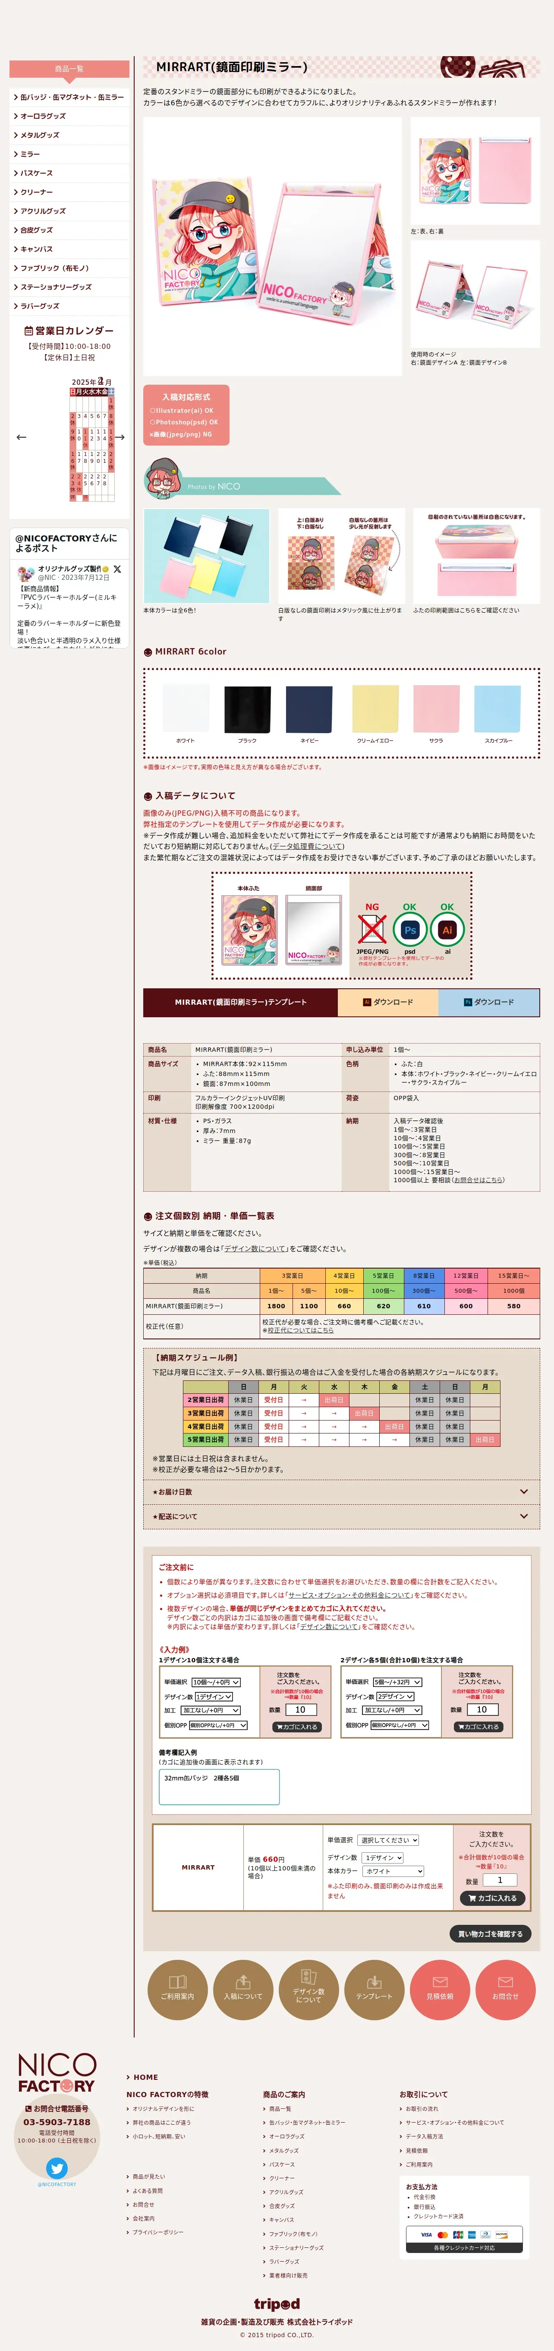
Task: Go to next month with calendar right arrow
Action: [120, 437]
